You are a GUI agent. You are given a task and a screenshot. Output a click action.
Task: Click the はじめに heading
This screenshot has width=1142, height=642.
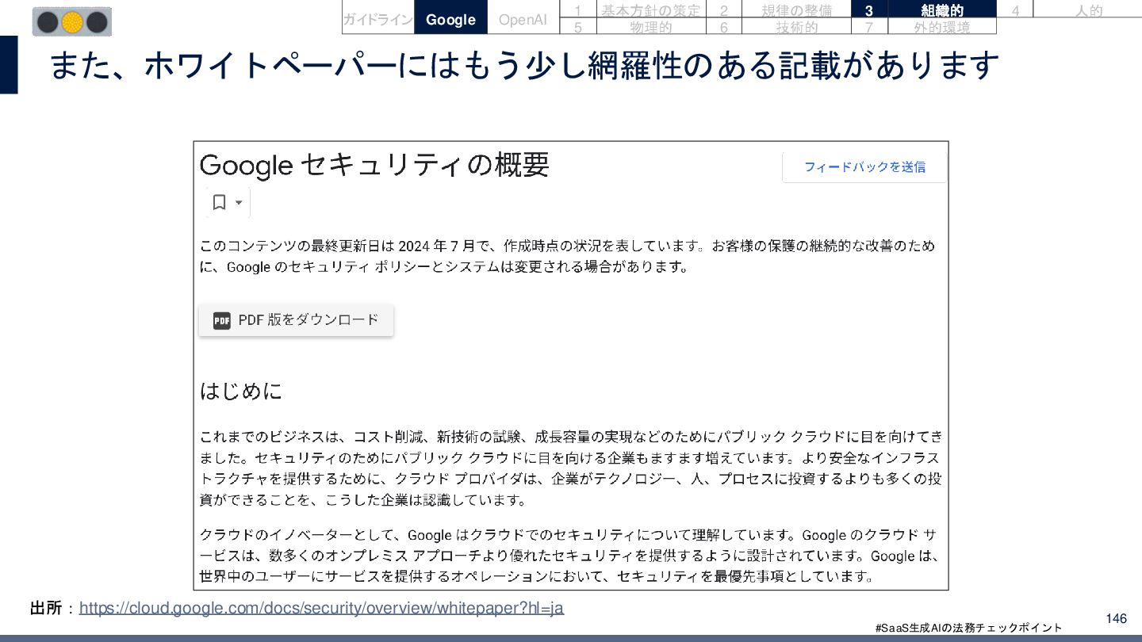(x=241, y=392)
